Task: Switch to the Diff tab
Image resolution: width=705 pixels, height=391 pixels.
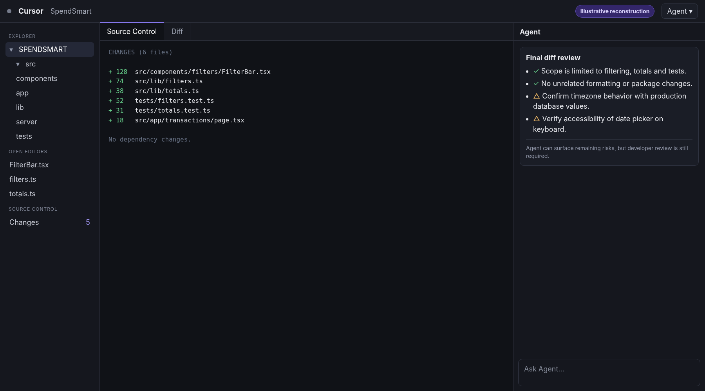Action: [177, 32]
